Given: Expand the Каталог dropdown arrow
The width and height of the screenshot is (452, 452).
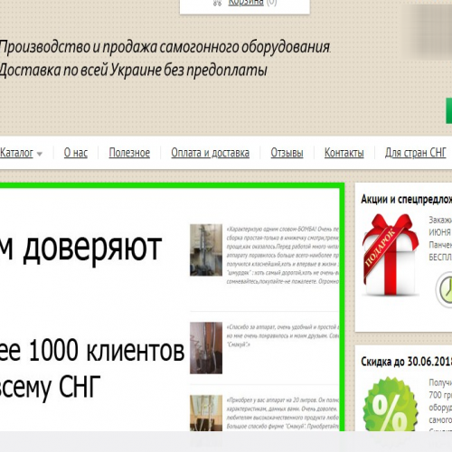Looking at the screenshot, I should pyautogui.click(x=40, y=154).
